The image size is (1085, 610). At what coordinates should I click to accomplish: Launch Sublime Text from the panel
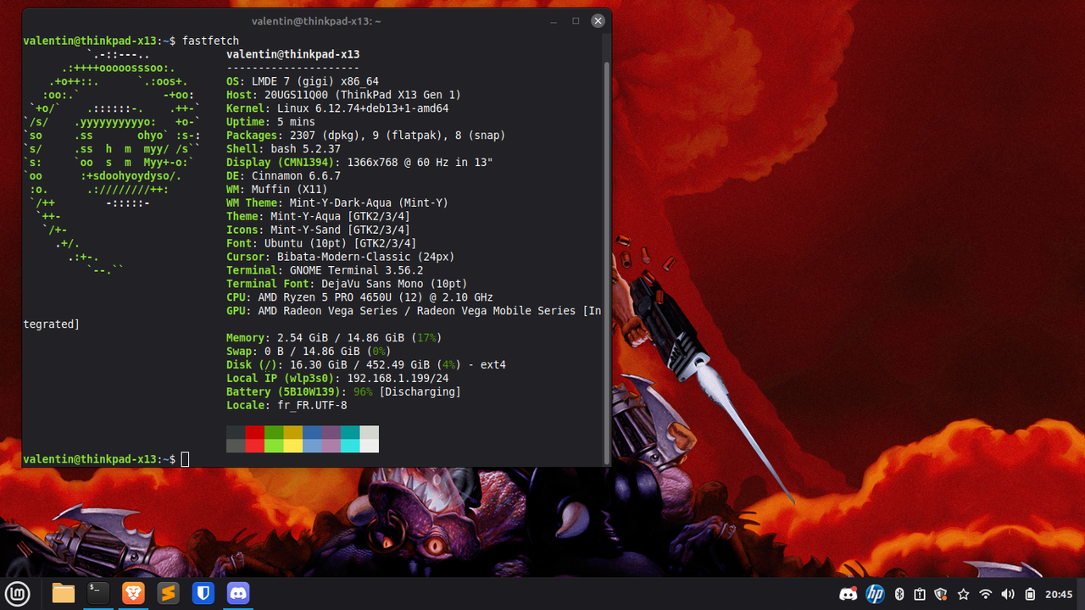click(168, 593)
